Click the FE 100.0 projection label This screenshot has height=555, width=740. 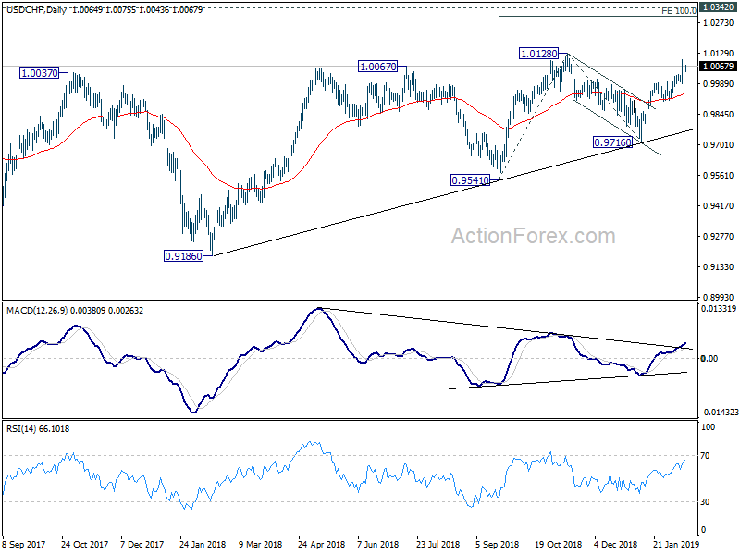pos(679,11)
